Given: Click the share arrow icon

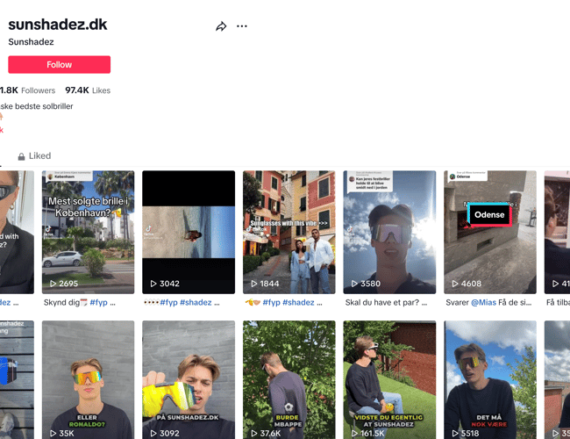Looking at the screenshot, I should point(221,26).
